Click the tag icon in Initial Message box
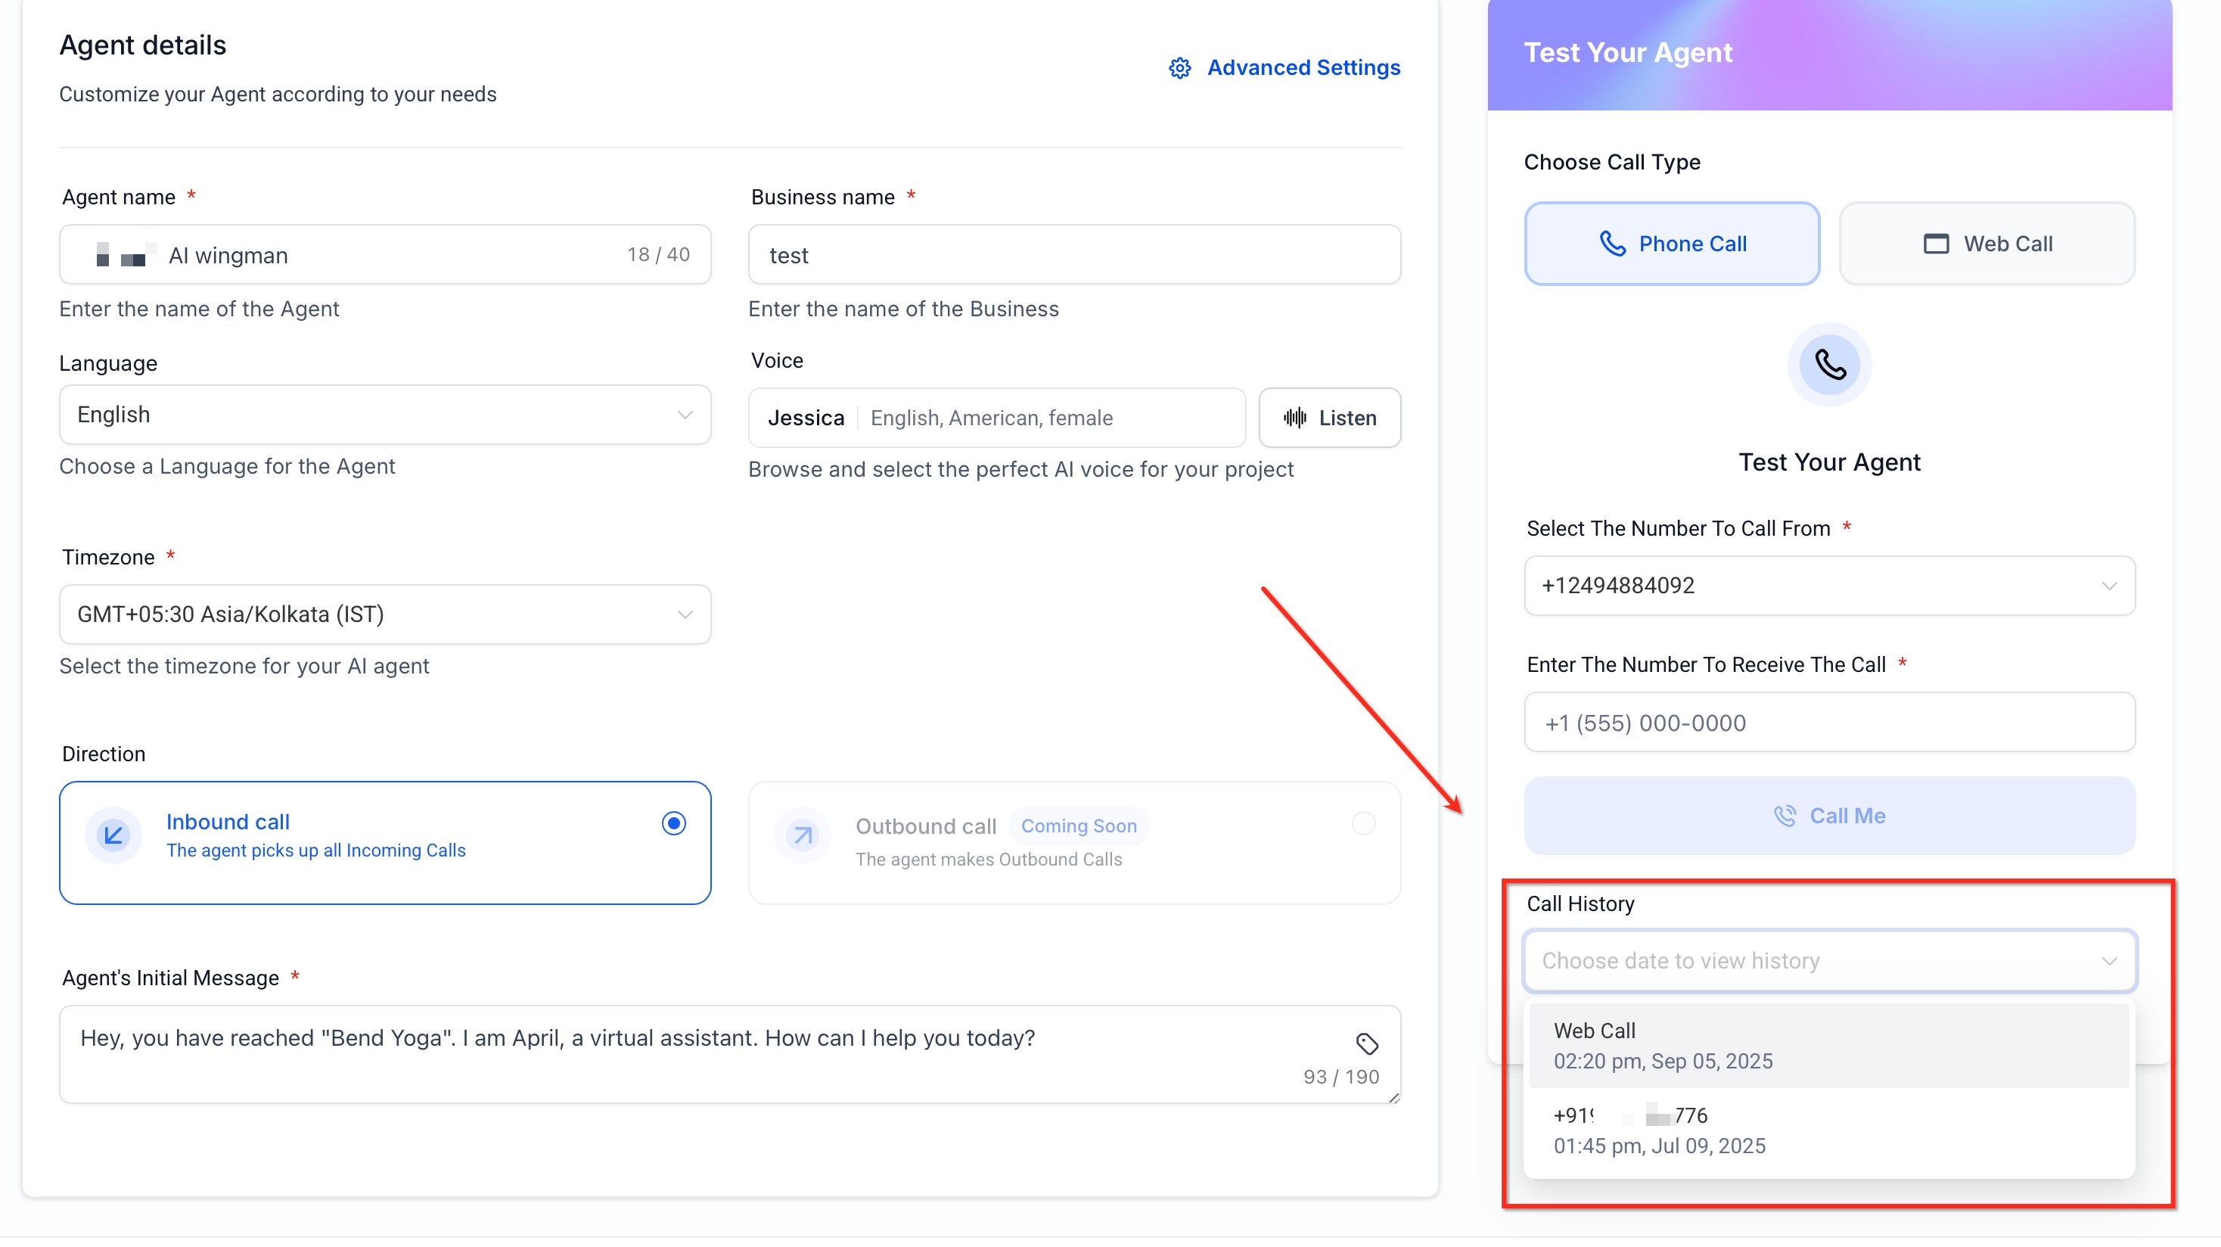This screenshot has height=1247, width=2221. [1367, 1043]
